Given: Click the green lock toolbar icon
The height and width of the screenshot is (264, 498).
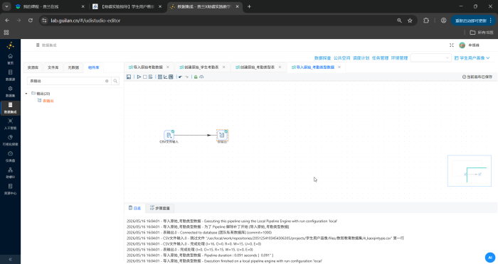Looking at the screenshot, I should 196,77.
